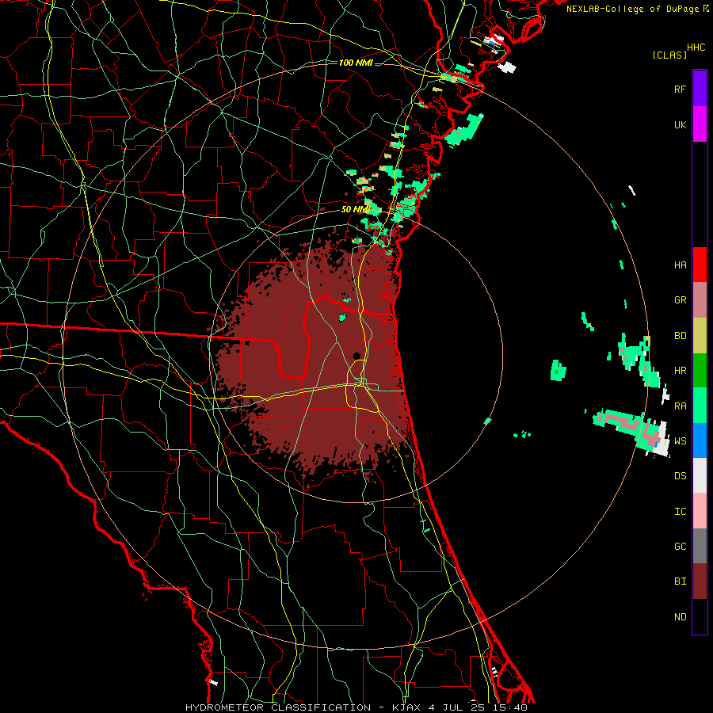This screenshot has height=713, width=713.
Task: Click the HYDROMETEOR CLASSIFICATION caption text
Action: point(278,707)
